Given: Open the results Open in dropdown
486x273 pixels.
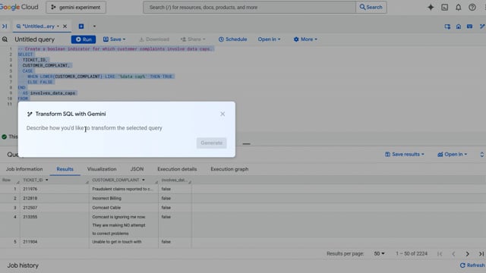Looking at the screenshot, I should (x=452, y=154).
